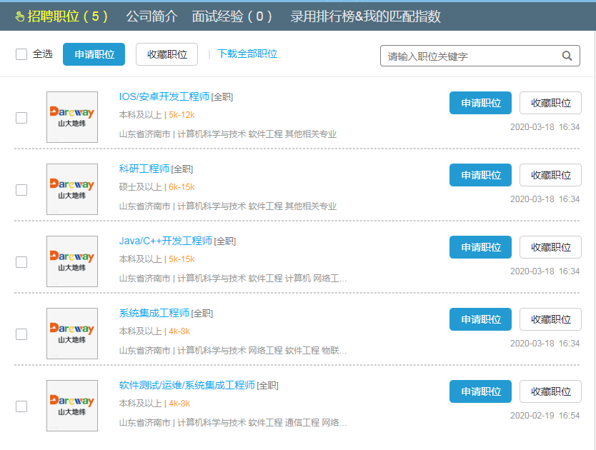Image resolution: width=596 pixels, height=450 pixels.
Task: Click 下载全部职位 link
Action: click(x=247, y=54)
